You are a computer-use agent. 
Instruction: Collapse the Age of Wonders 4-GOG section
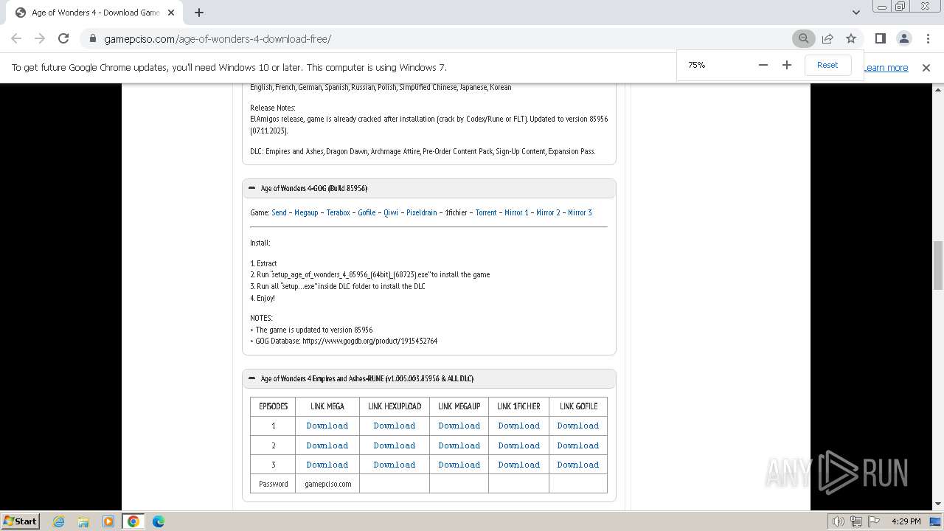pos(252,188)
